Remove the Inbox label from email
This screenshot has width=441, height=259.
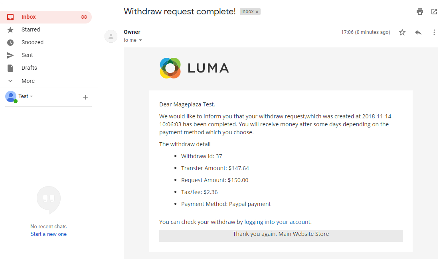click(x=257, y=12)
